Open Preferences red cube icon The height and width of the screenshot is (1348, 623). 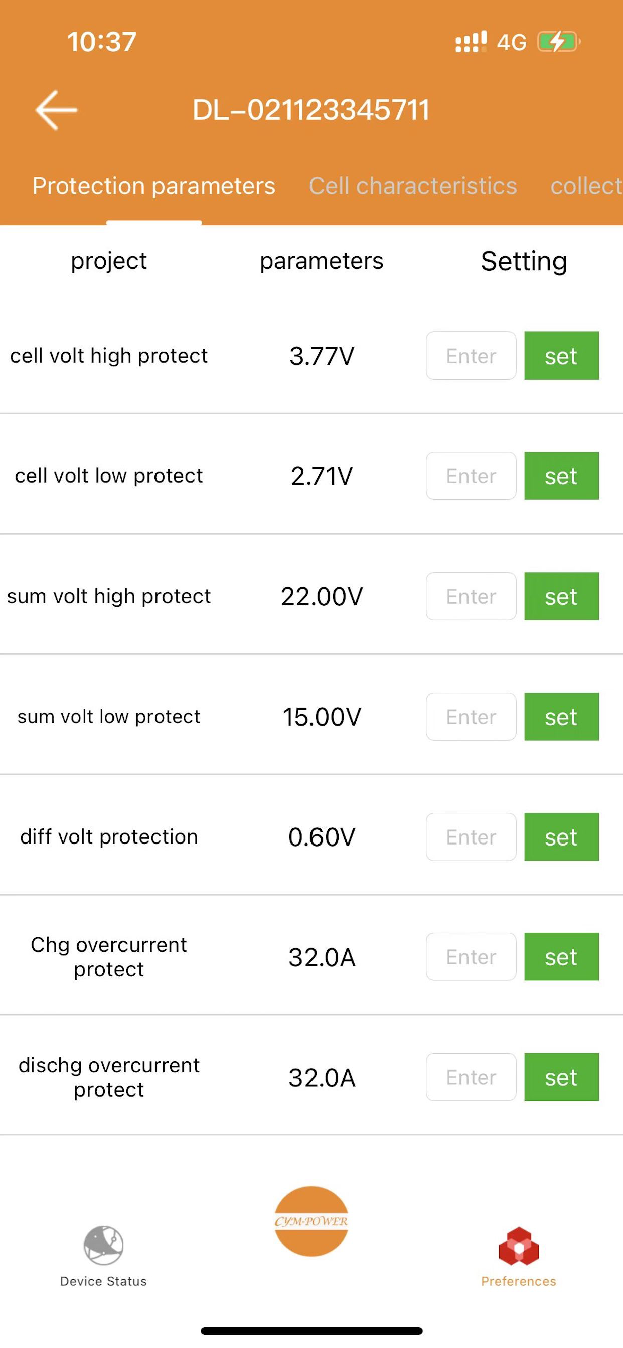click(x=518, y=1245)
